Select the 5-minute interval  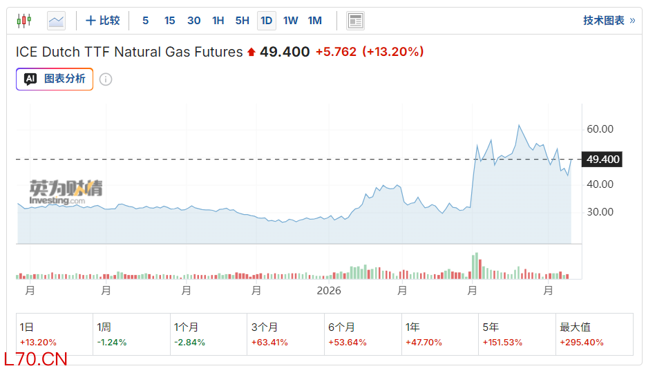pyautogui.click(x=145, y=21)
